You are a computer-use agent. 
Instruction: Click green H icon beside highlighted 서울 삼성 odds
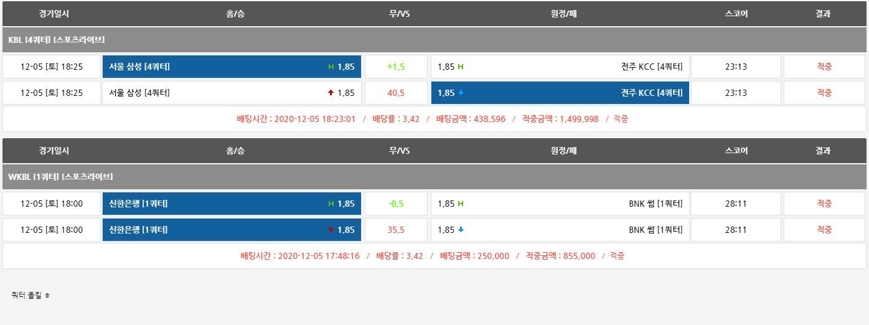[331, 67]
